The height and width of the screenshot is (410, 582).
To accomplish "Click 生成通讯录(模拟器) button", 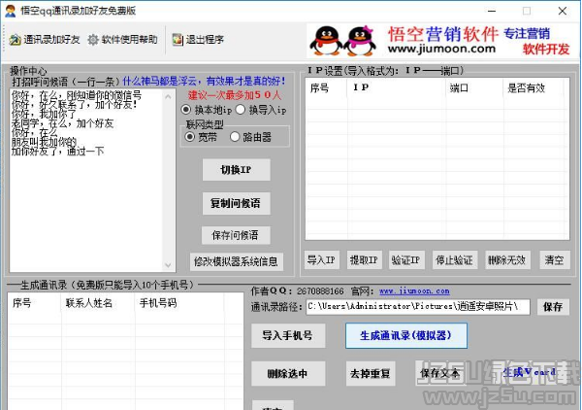I will click(x=406, y=335).
